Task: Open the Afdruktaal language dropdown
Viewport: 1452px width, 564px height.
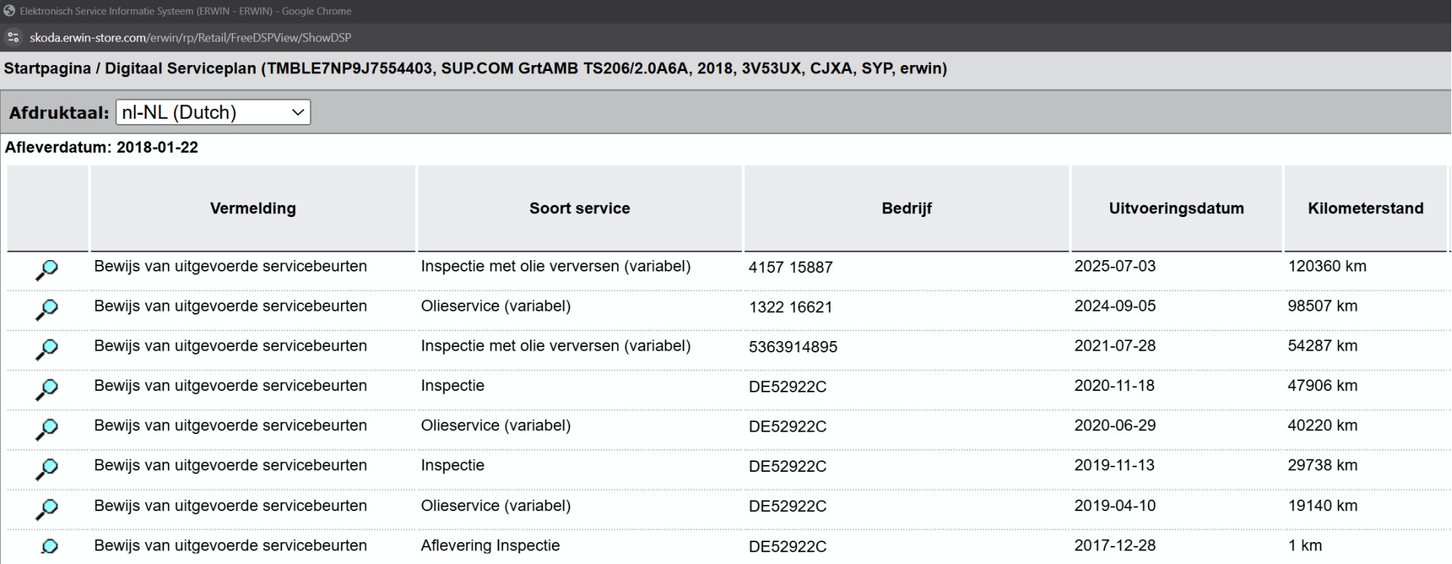Action: point(213,113)
